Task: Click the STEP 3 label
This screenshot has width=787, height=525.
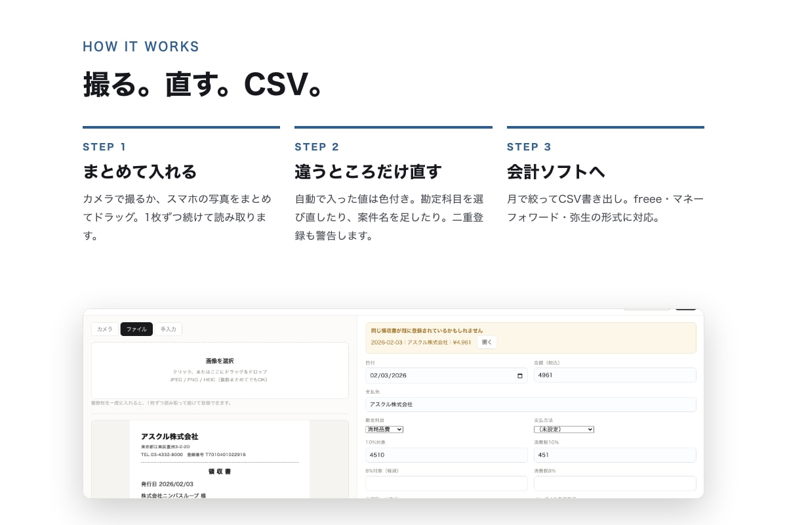Action: click(x=529, y=147)
